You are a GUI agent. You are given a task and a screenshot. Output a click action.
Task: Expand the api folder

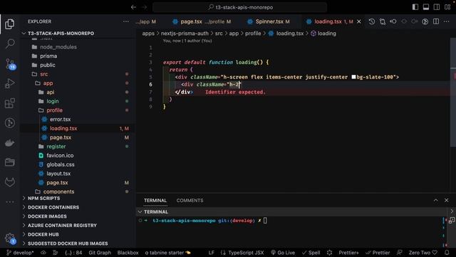tap(51, 92)
